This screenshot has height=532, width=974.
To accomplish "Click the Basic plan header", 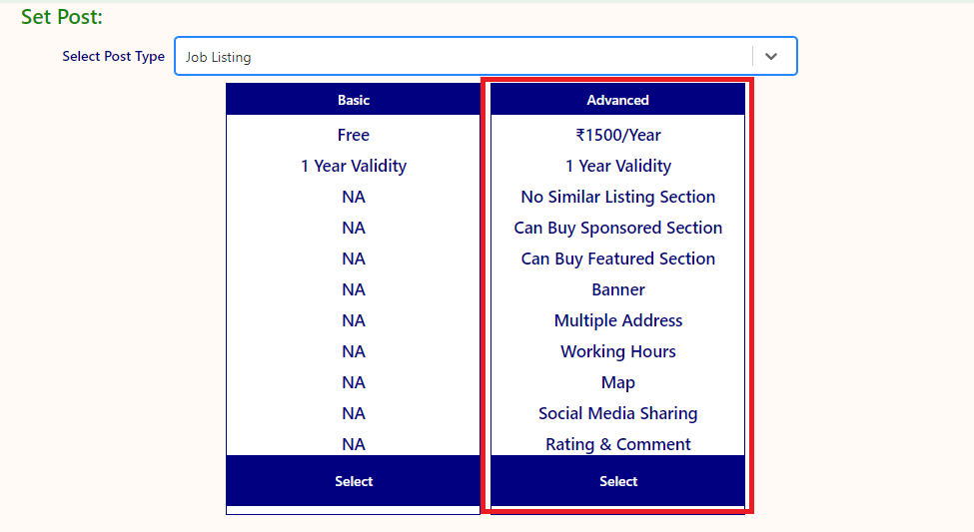I will (354, 100).
